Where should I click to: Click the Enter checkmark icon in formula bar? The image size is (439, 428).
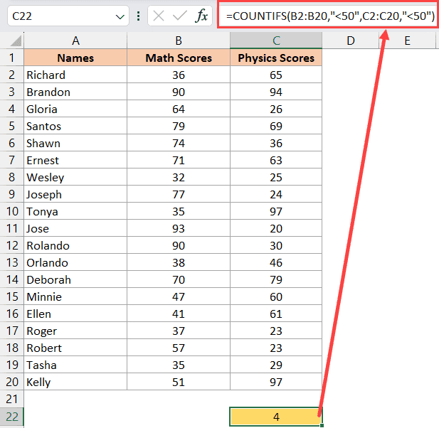(183, 16)
